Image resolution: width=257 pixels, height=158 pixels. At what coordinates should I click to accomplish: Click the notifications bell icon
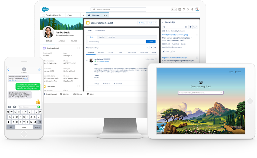(192, 9)
